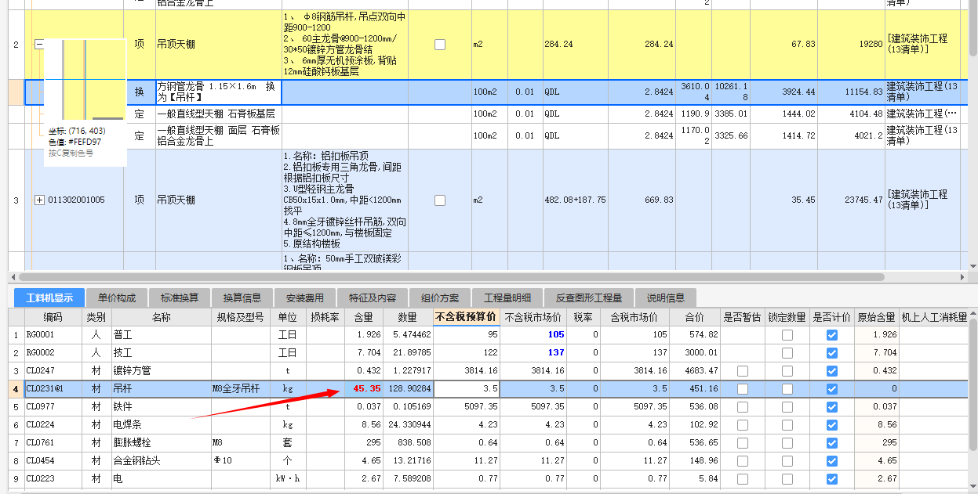Check 是否暂估 for 吊杆 row

coord(743,389)
